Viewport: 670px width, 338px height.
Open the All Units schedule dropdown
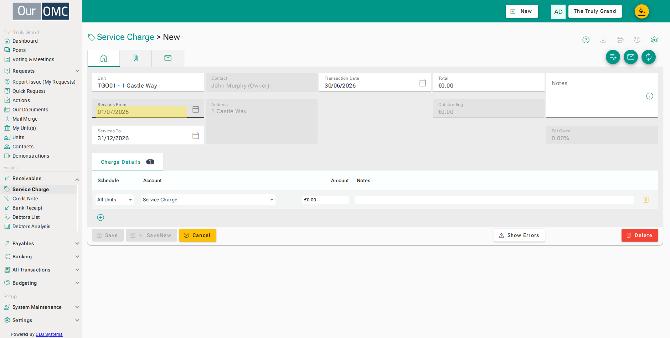tap(114, 200)
